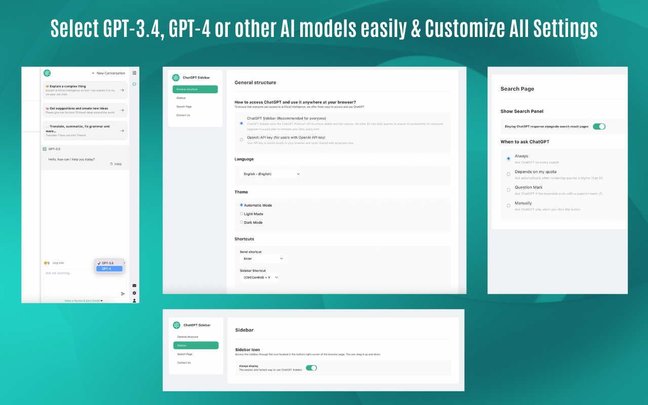648x405 pixels.
Task: Open the Language dropdown 'English - (English)'
Action: coord(271,174)
